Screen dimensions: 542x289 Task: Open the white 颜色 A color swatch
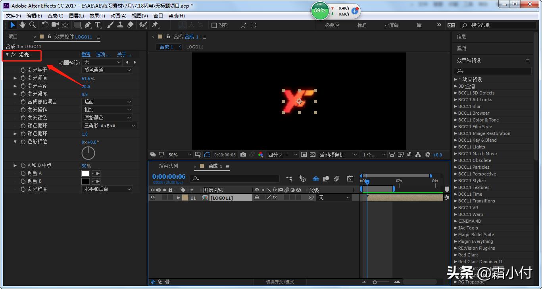tap(86, 173)
